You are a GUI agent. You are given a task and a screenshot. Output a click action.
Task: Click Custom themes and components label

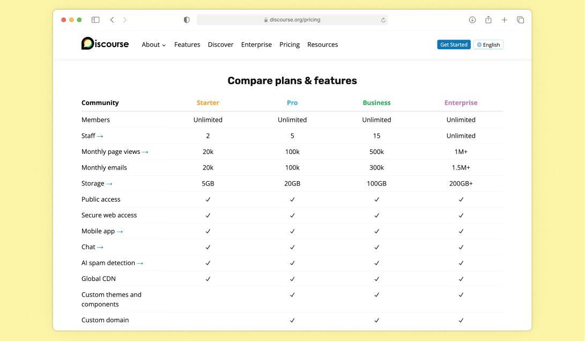coord(111,299)
